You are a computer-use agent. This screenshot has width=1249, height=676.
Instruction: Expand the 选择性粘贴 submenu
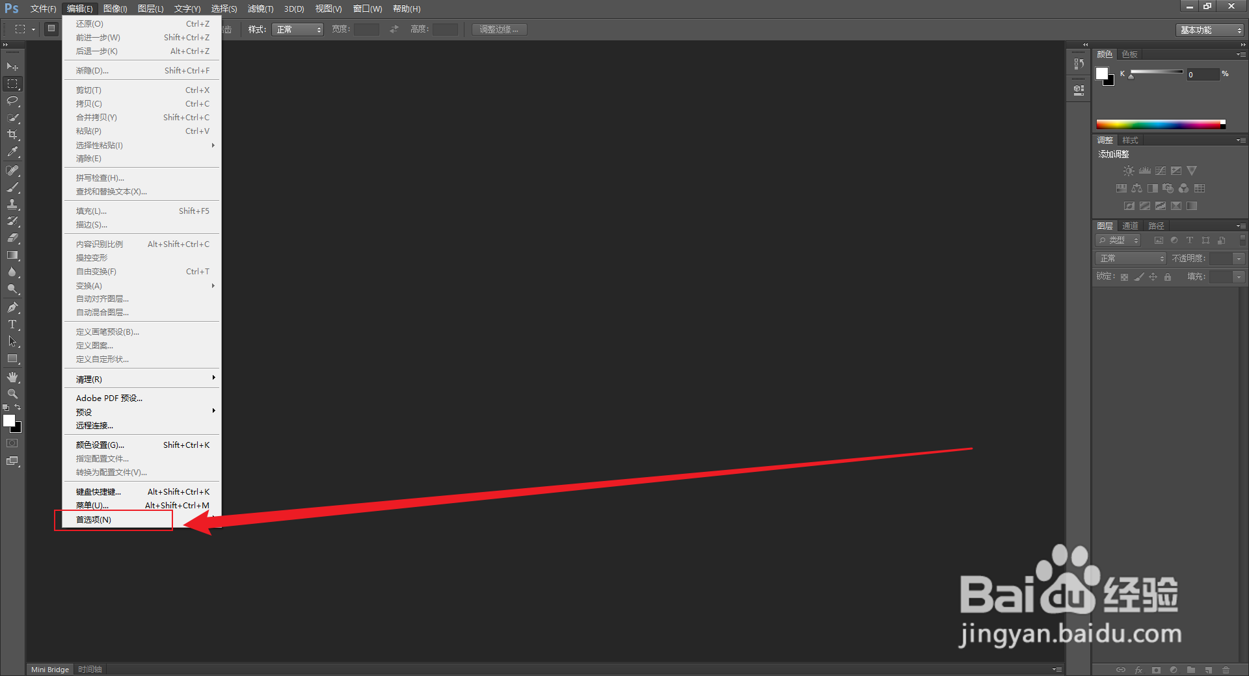(142, 145)
